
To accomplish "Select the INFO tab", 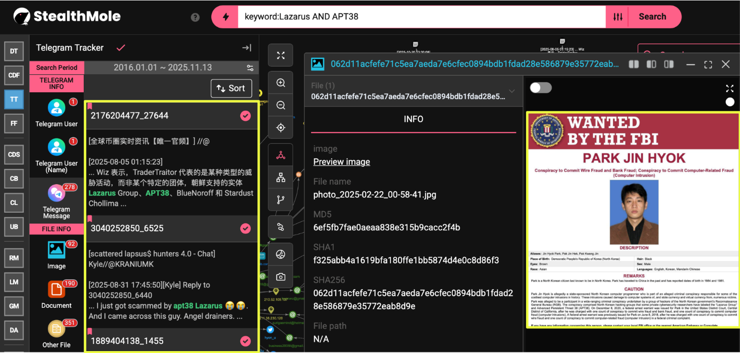I will pos(413,119).
